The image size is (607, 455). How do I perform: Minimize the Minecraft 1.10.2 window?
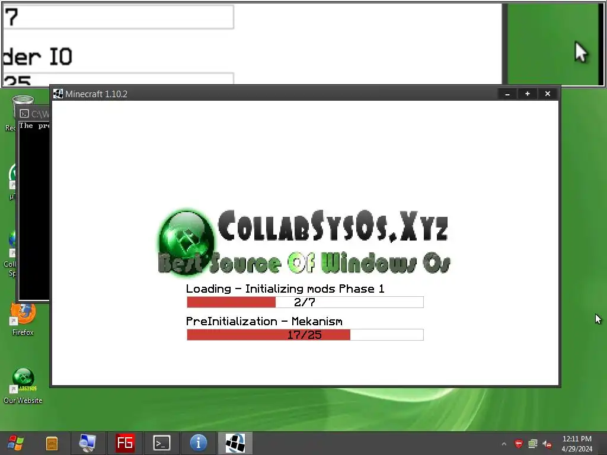point(507,94)
